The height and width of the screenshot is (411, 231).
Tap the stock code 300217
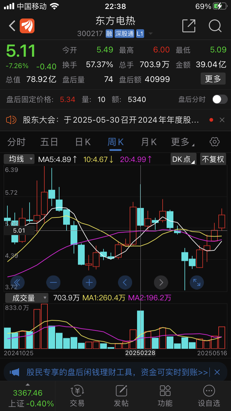tap(90, 34)
